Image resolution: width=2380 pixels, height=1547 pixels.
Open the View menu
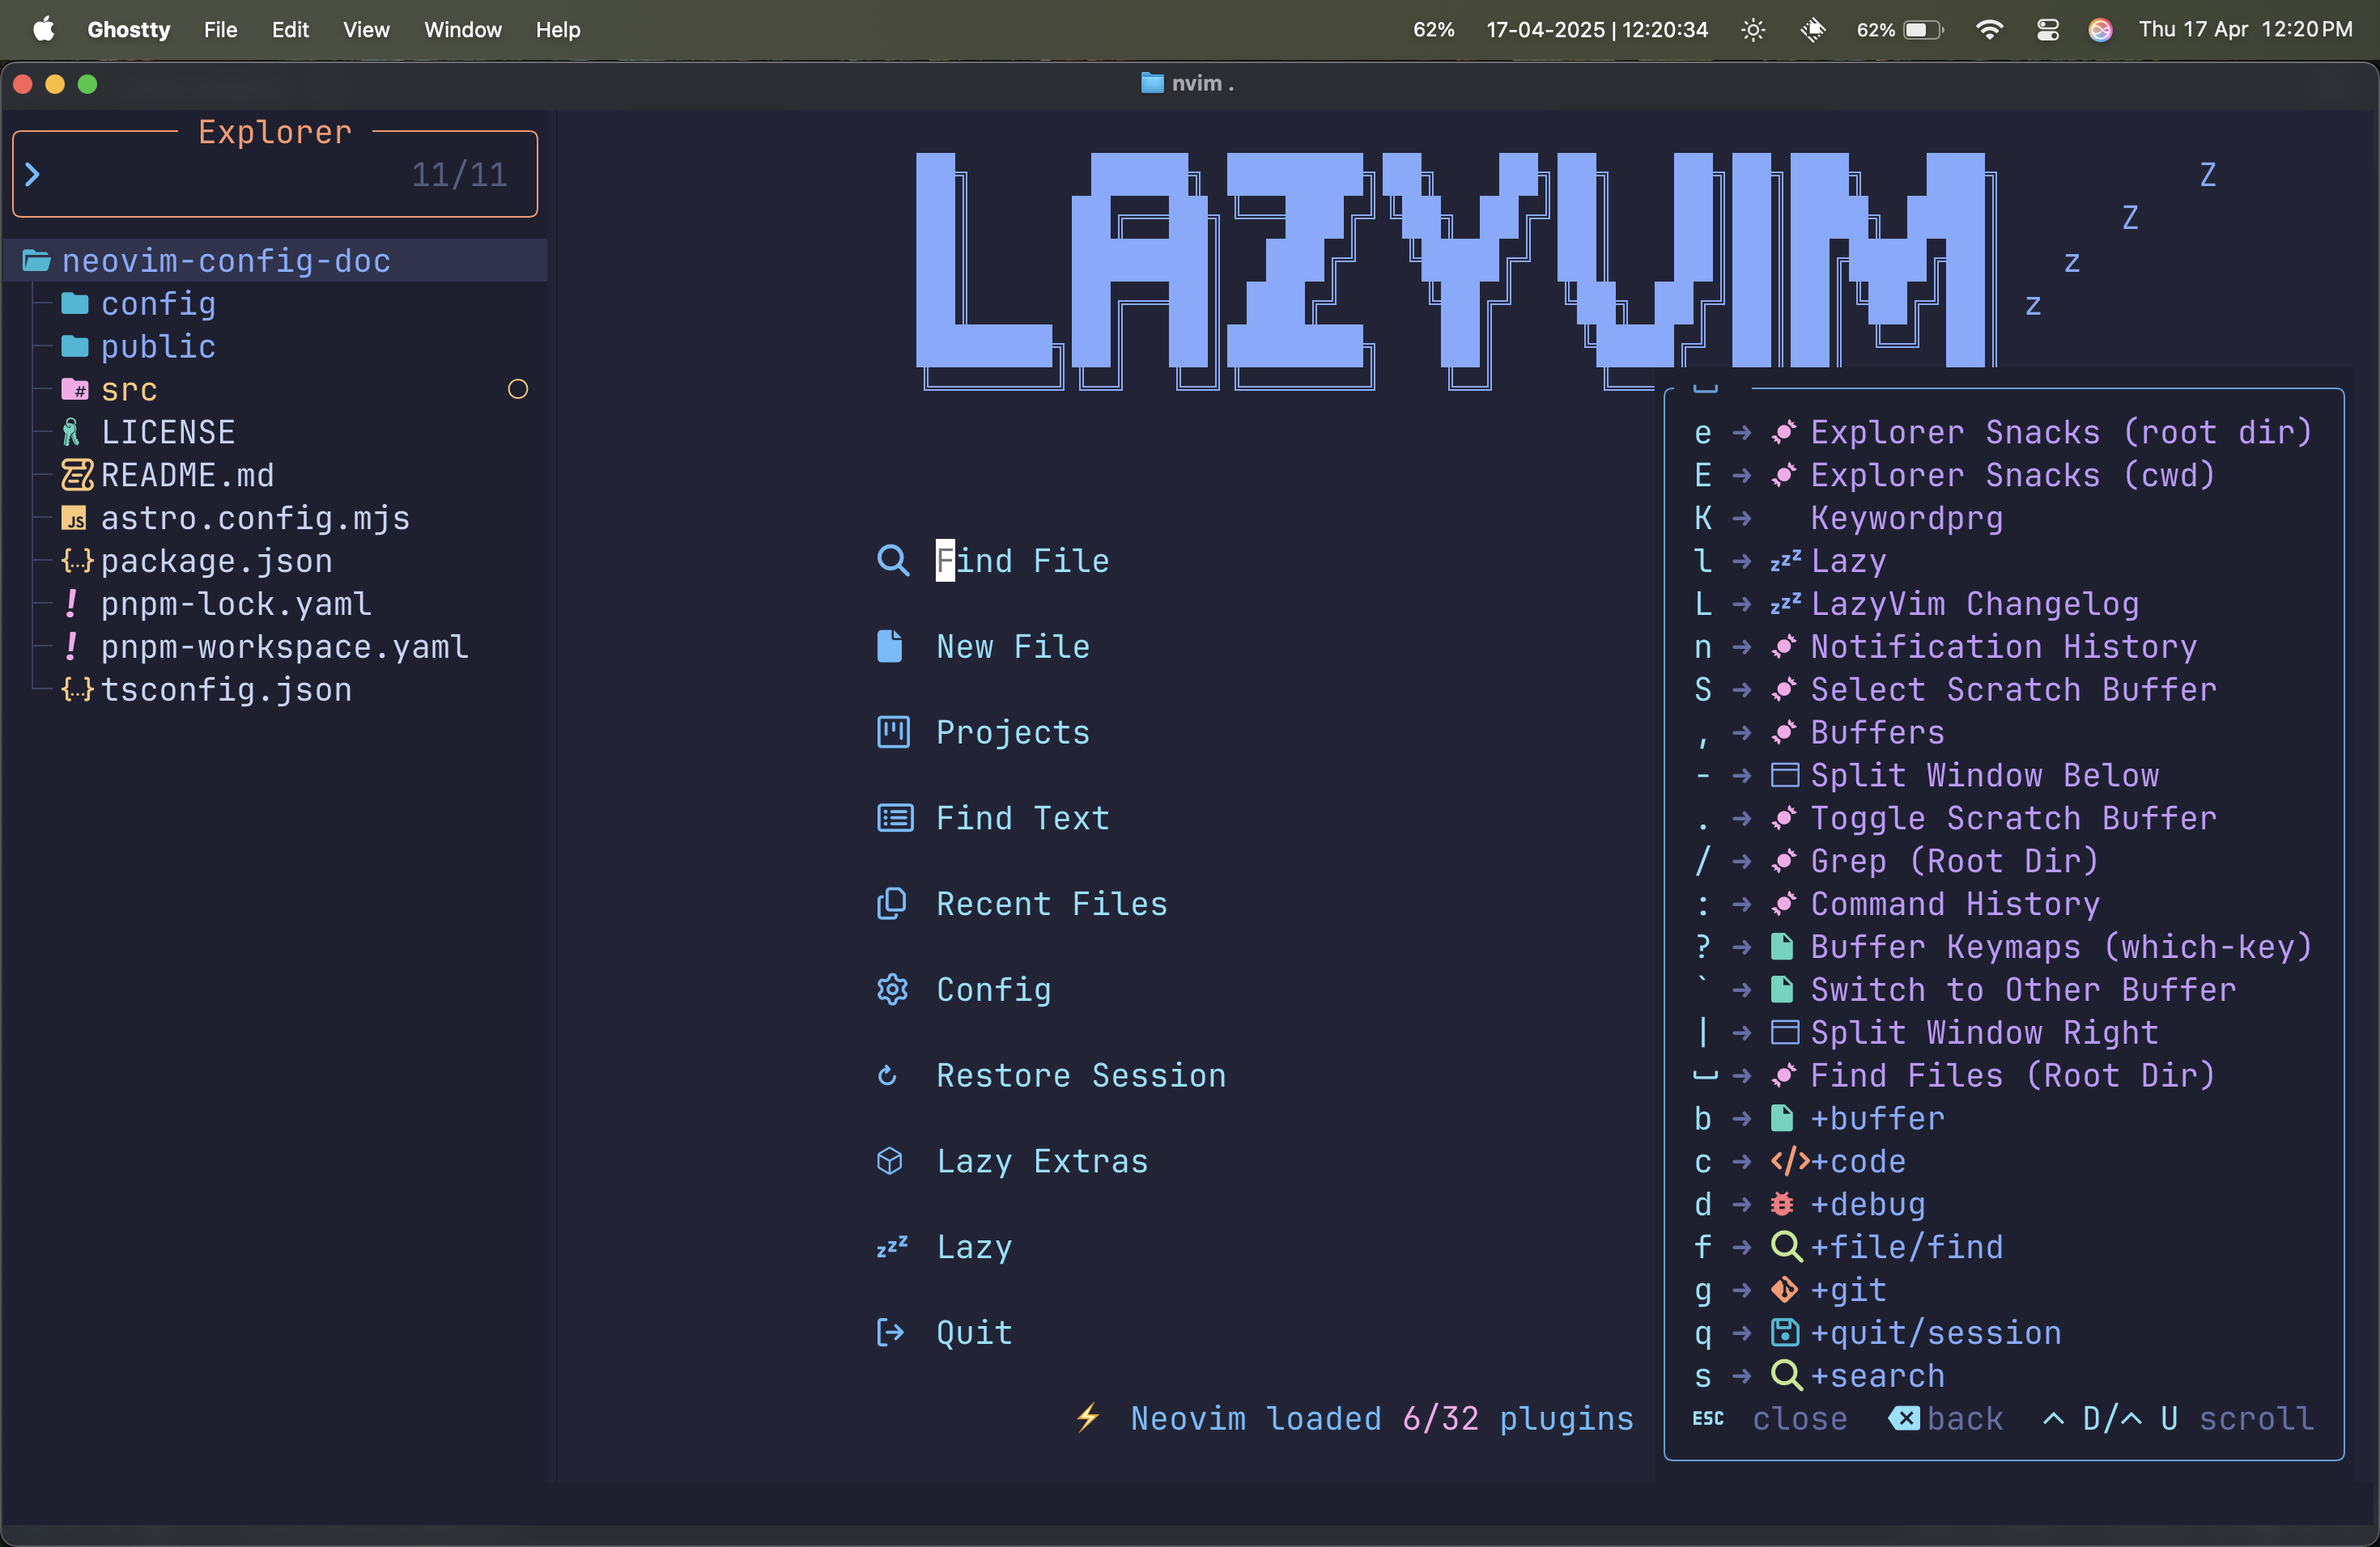coord(366,30)
